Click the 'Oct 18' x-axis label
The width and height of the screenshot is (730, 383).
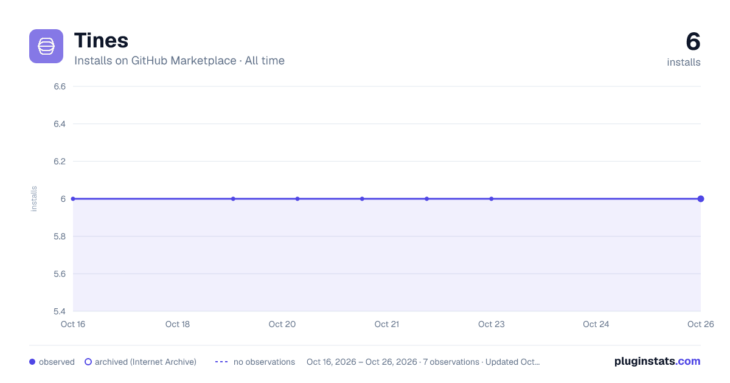pyautogui.click(x=178, y=324)
